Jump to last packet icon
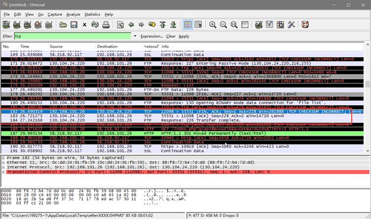This screenshot has width=371, height=219. [x=173, y=24]
